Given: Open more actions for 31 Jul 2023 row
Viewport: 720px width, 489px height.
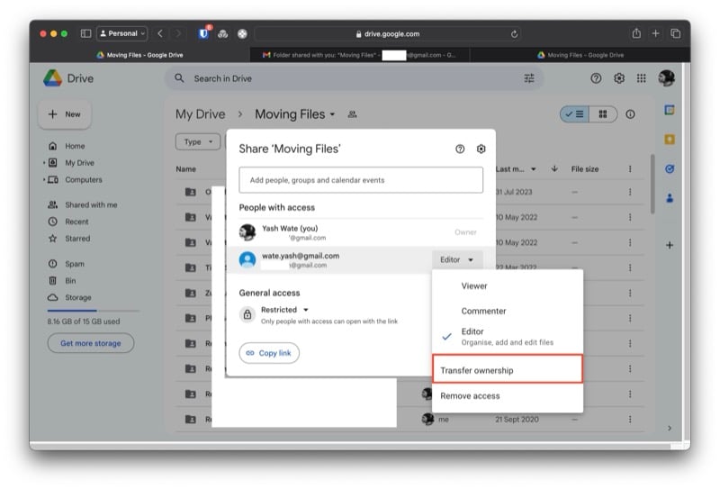Looking at the screenshot, I should click(x=630, y=192).
